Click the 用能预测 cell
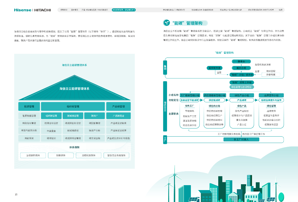Viewport: 298px width, 202px height. click(x=29, y=138)
